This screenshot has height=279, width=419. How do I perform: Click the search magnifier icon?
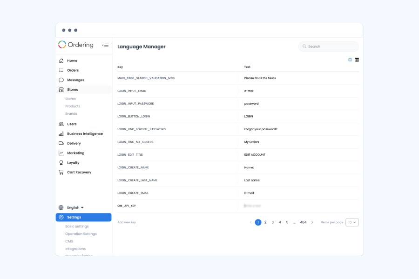pos(304,46)
